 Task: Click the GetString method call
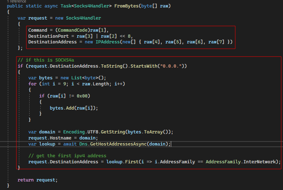[113, 132]
